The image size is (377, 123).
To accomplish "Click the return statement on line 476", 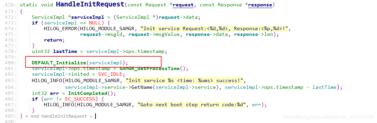I will pyautogui.click(x=54, y=40).
